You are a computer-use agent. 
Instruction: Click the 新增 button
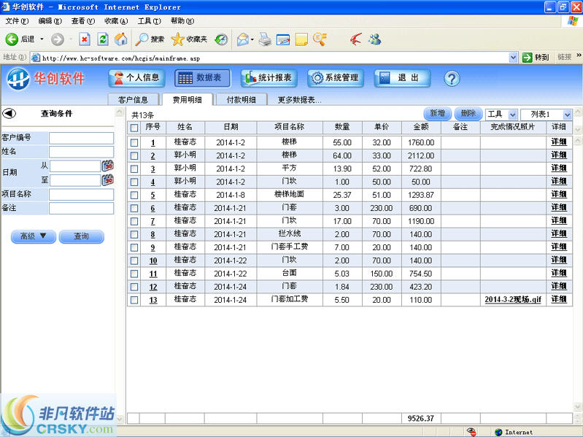click(437, 114)
